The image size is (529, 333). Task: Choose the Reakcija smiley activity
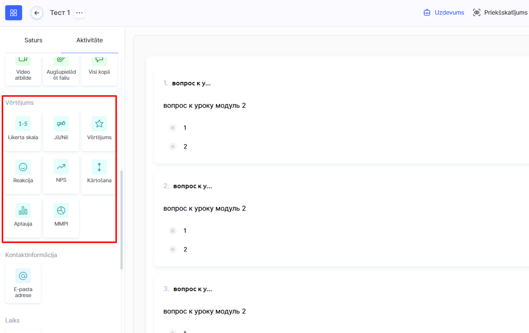pos(23,172)
